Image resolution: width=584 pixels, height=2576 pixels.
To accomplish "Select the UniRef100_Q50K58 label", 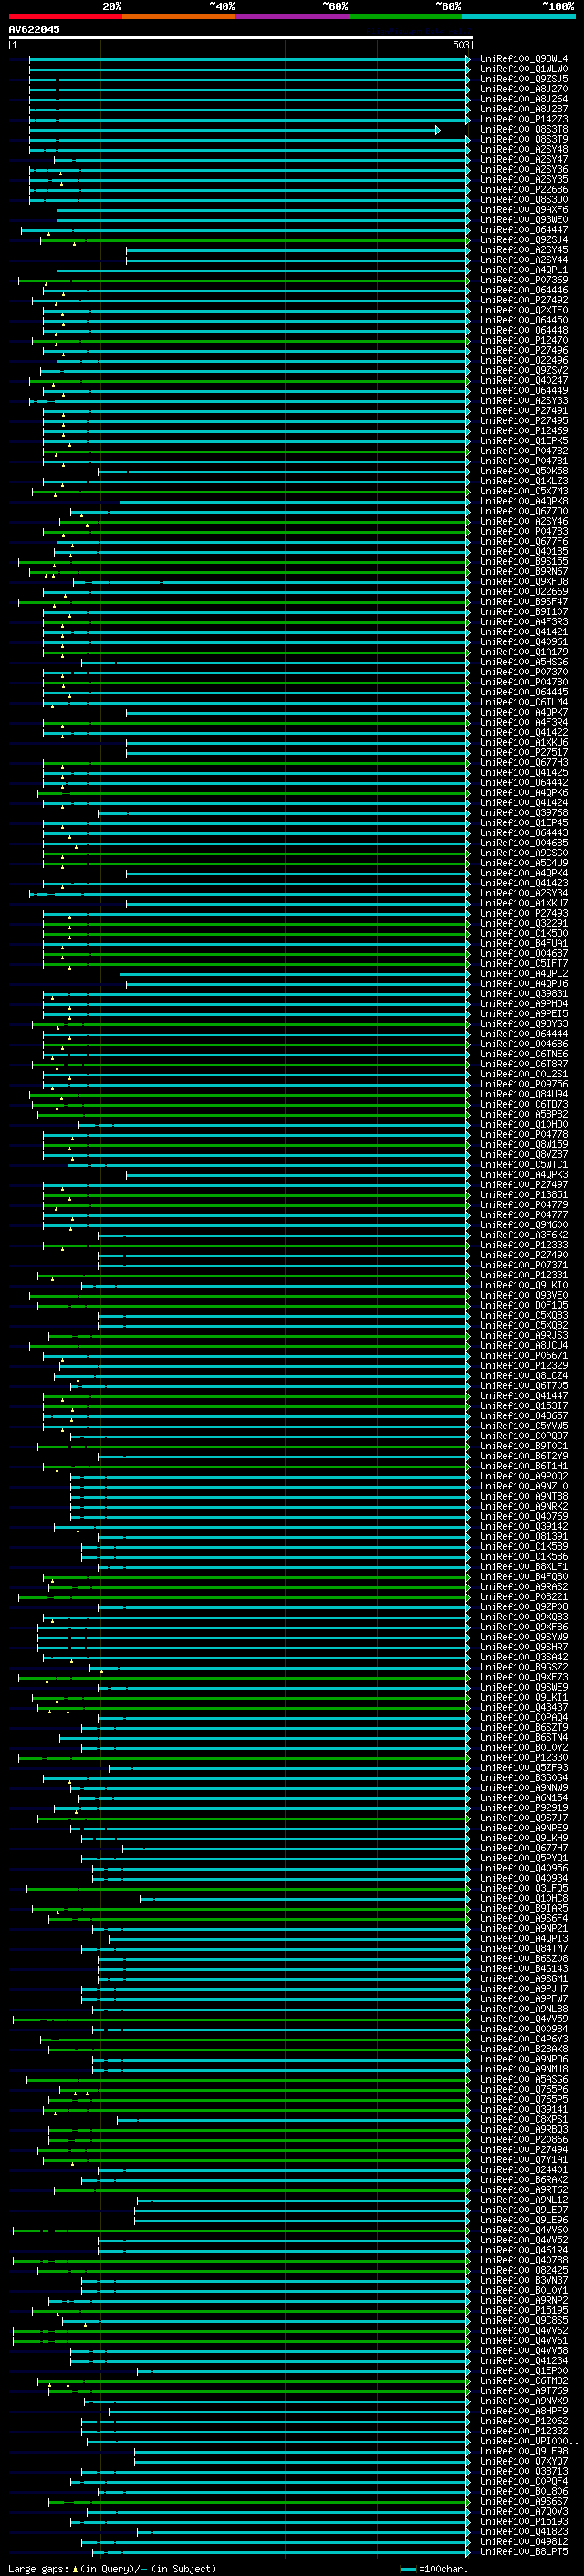I will (x=523, y=471).
